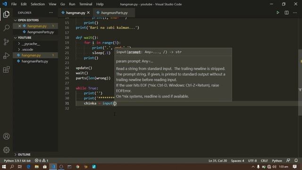Click line number 32 in gutter

pos(67,108)
